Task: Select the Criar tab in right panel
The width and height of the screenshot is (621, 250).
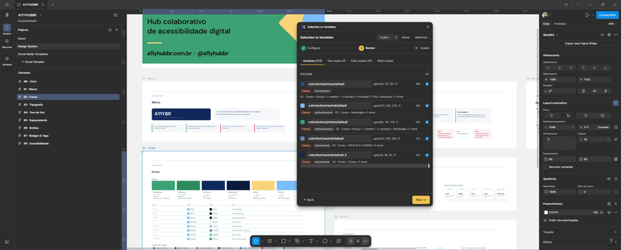Action: [546, 24]
